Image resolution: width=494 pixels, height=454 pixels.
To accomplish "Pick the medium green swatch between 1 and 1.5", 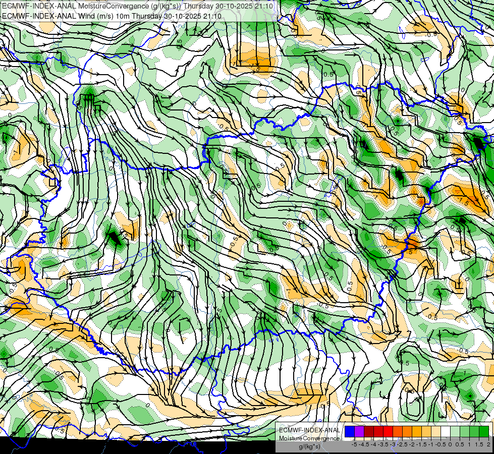I will pos(474,432).
